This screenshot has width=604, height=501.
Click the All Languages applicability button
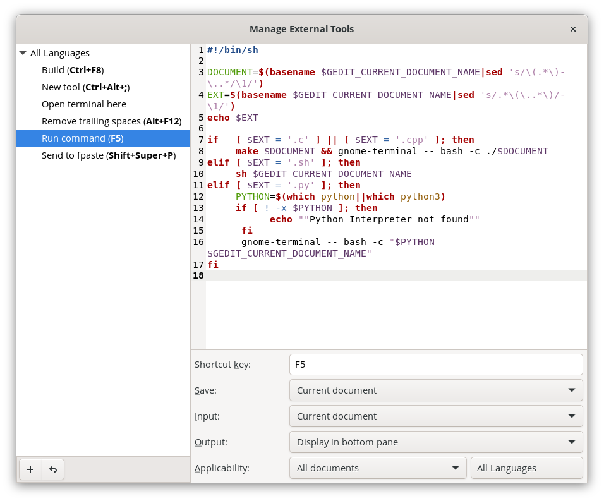526,468
